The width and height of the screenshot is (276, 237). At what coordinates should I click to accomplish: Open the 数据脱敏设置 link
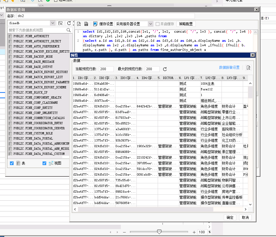(229, 67)
